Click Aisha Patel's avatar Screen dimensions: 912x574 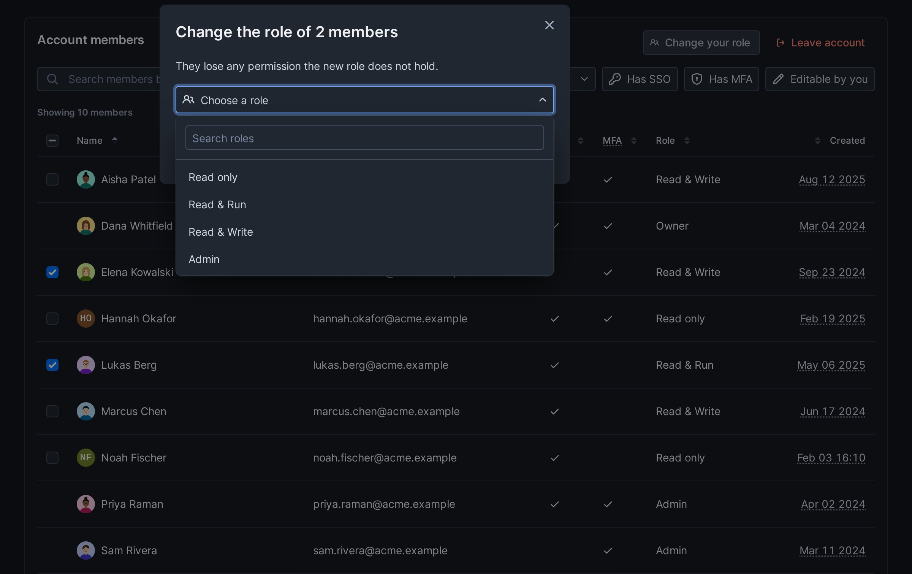86,179
